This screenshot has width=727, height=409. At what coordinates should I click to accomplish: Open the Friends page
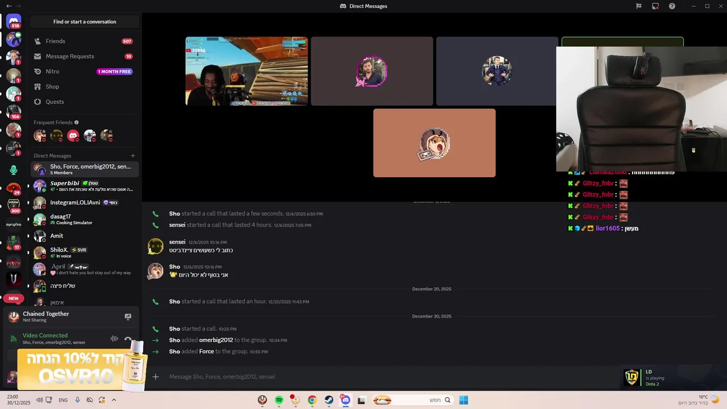pos(85,41)
